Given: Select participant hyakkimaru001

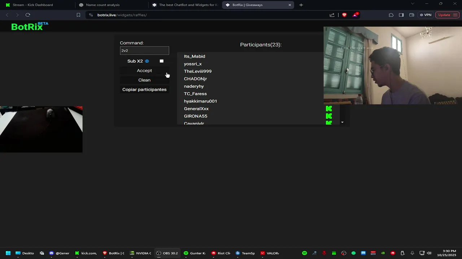Looking at the screenshot, I should pyautogui.click(x=200, y=101).
